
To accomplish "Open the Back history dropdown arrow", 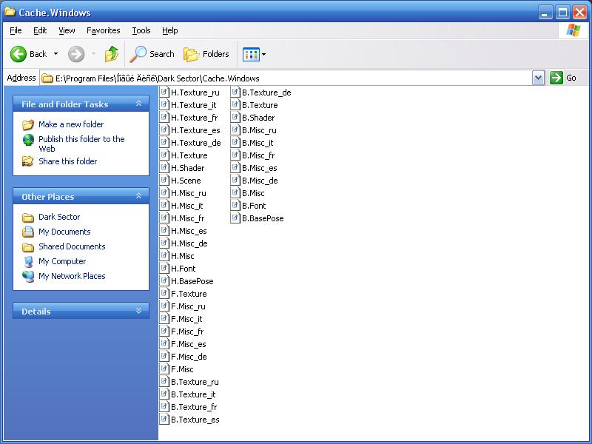I will pyautogui.click(x=56, y=54).
